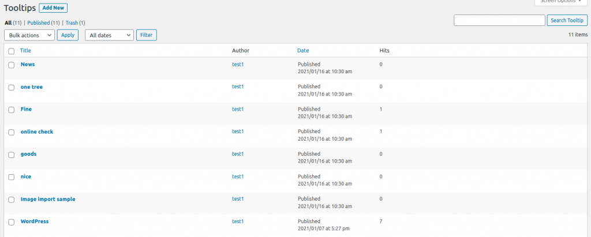The width and height of the screenshot is (591, 237).
Task: Filter by Published tooltips
Action: click(39, 22)
